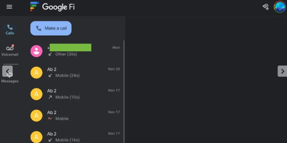
Task: Go to next slide with right chevron
Action: [282, 71]
